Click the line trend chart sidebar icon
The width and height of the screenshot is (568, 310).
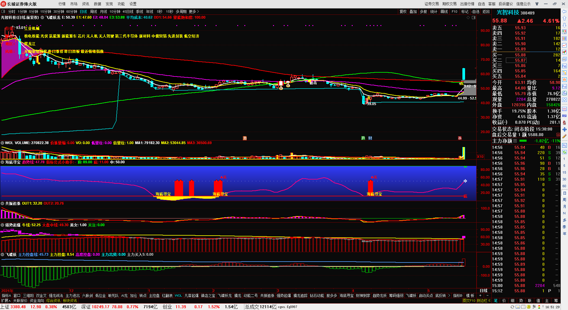[x=564, y=45]
